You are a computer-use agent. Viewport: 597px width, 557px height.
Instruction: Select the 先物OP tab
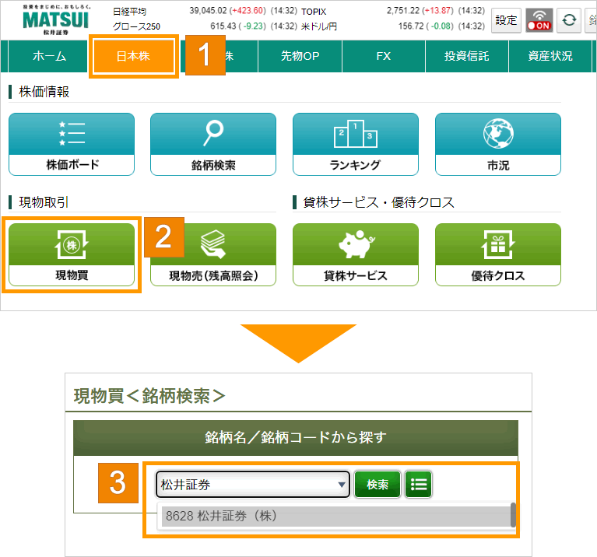300,56
